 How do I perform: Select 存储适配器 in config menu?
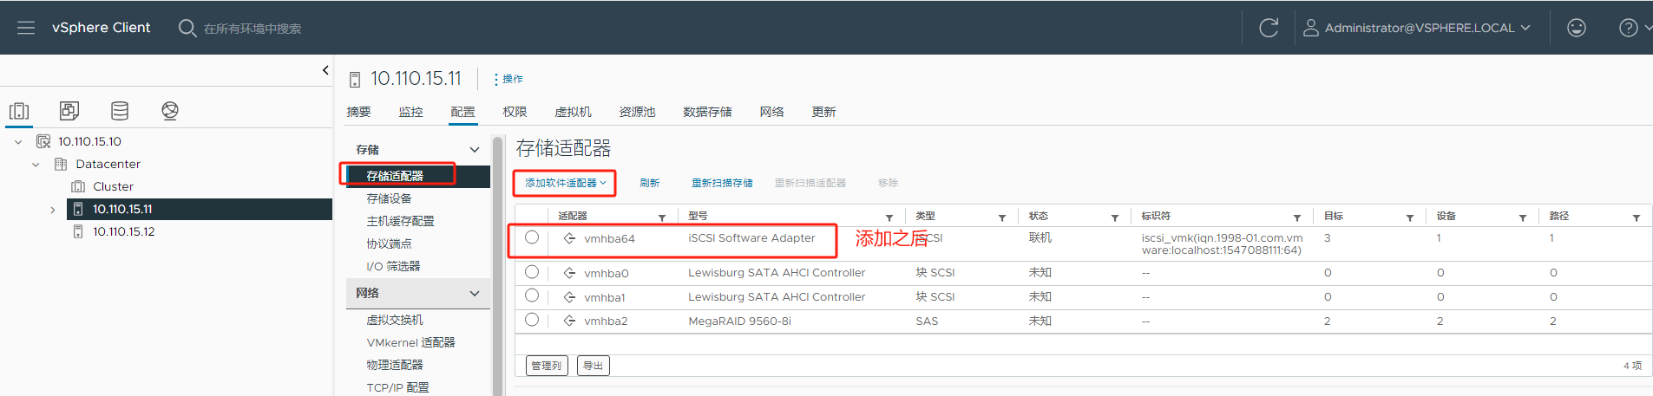418,176
